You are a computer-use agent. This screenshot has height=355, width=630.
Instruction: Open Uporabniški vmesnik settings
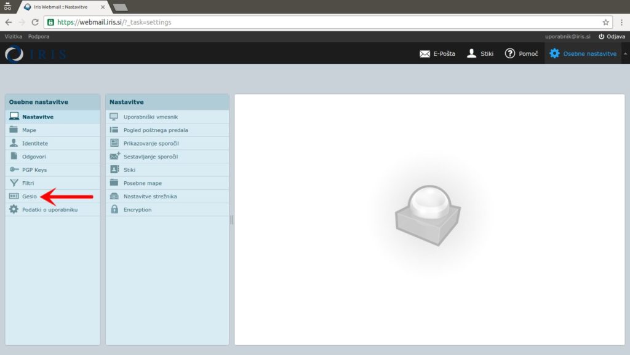pyautogui.click(x=151, y=117)
